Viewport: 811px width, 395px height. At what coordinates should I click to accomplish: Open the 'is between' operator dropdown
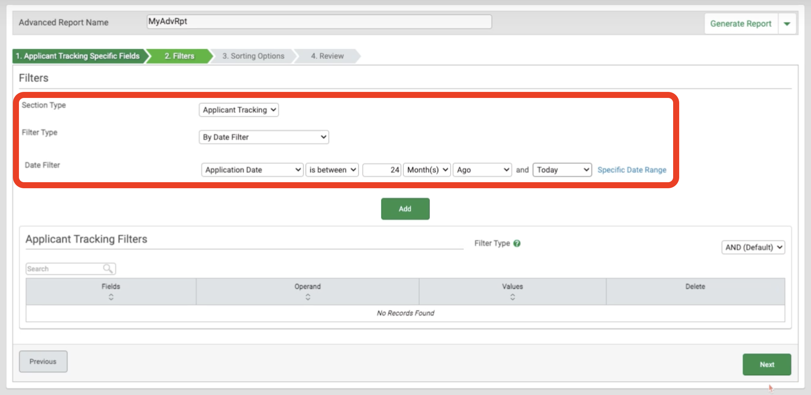coord(332,170)
